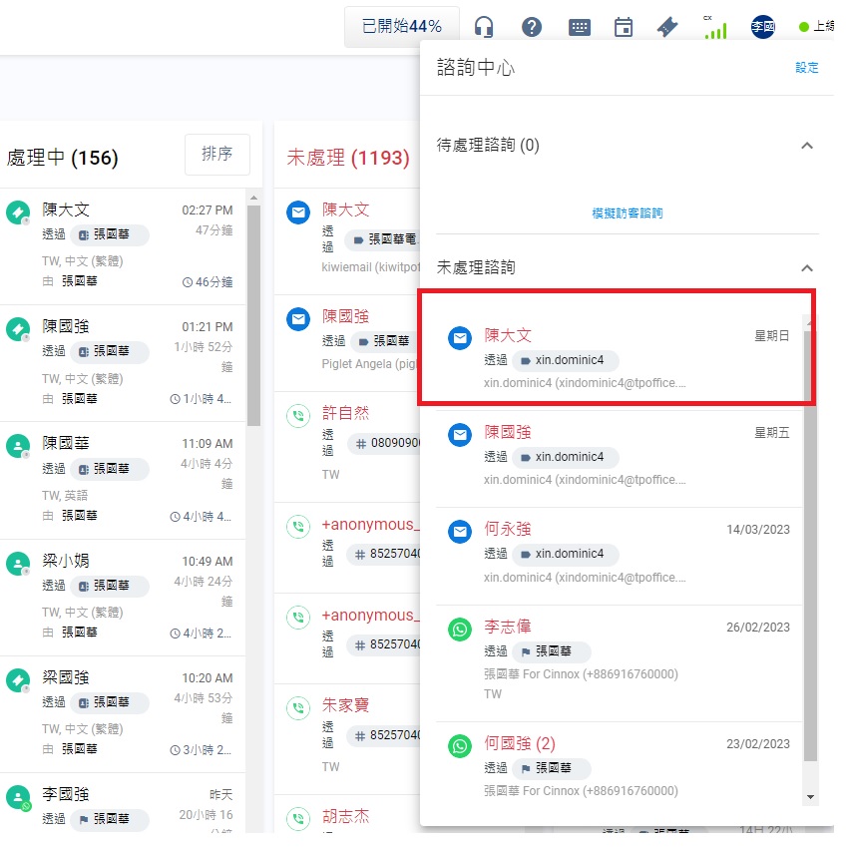The image size is (851, 847).
Task: Click ticket icon of 陳國強 in 處理中 list
Action: [18, 329]
